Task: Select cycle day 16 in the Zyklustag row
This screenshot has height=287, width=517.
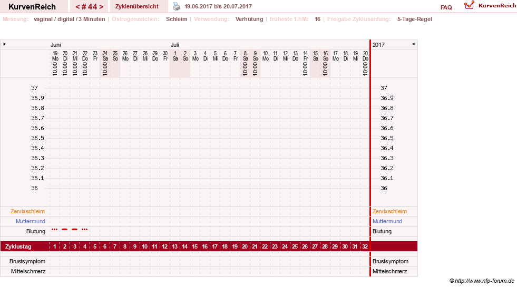Action: coord(205,246)
